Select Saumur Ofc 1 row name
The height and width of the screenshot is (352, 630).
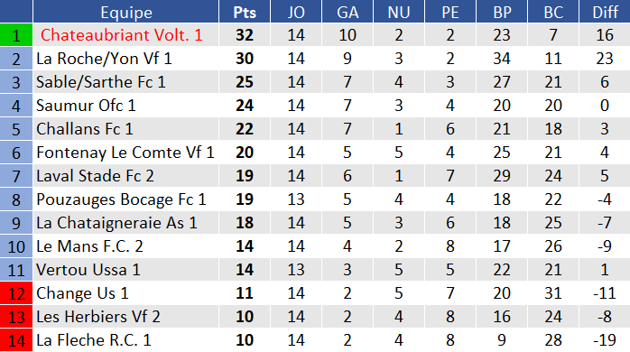(86, 106)
